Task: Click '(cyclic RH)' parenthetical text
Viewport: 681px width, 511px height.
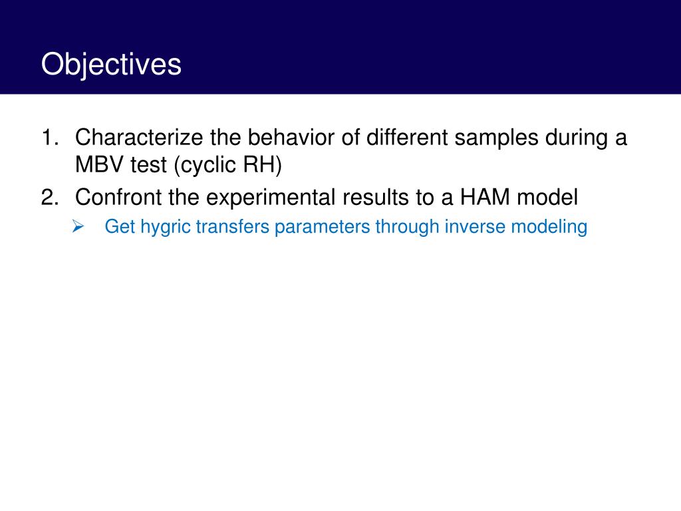Action: click(228, 166)
